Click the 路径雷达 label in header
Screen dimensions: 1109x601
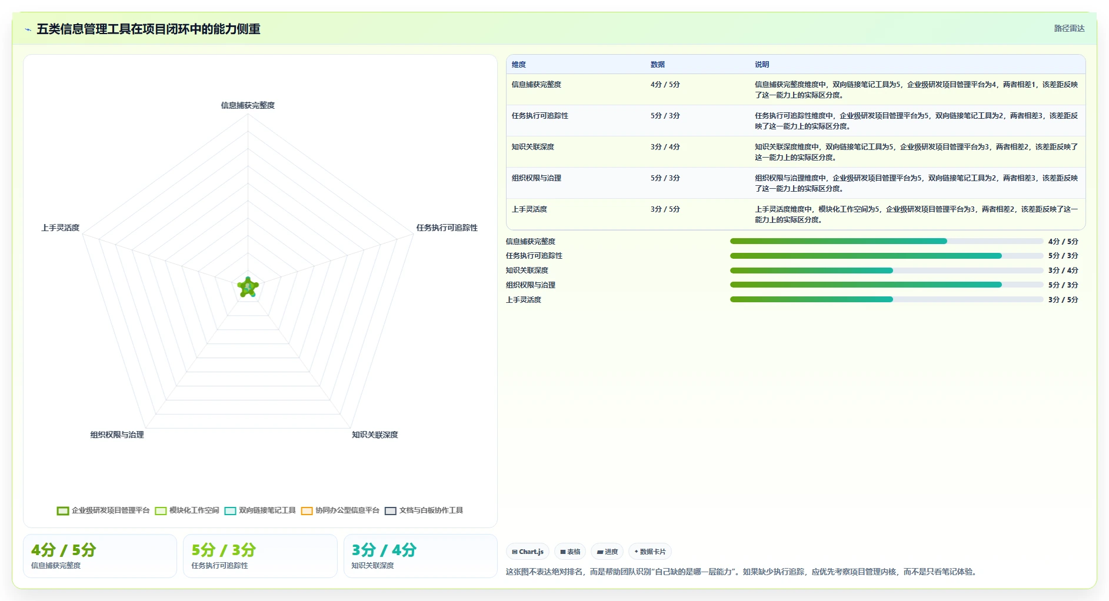1069,28
